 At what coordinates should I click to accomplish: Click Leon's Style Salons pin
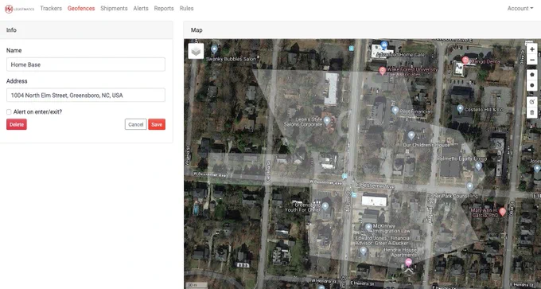(327, 120)
